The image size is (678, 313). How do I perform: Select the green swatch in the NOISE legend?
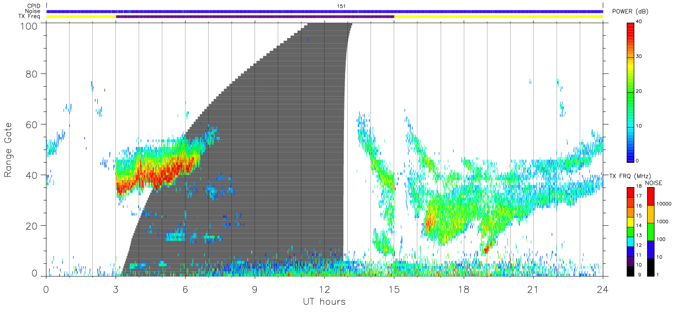[651, 231]
